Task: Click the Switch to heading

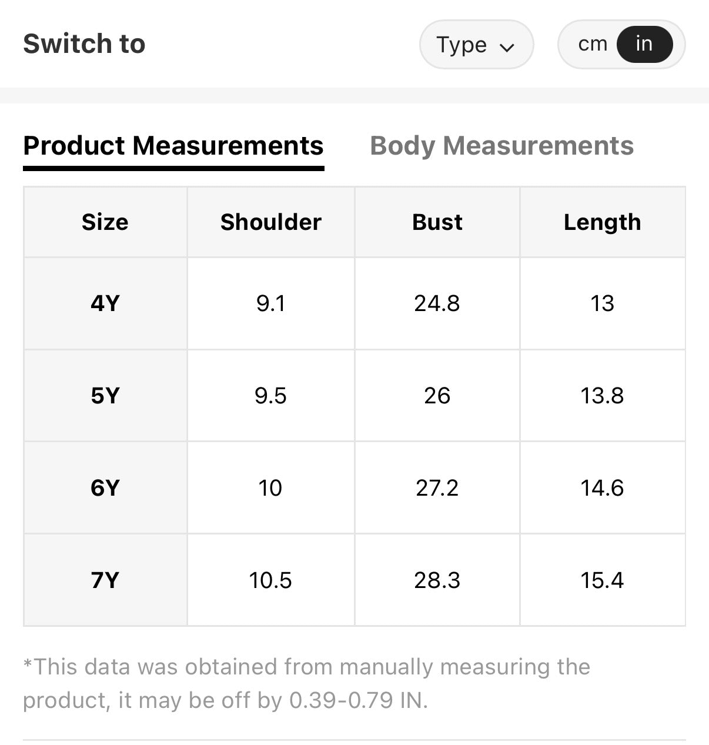Action: [84, 44]
